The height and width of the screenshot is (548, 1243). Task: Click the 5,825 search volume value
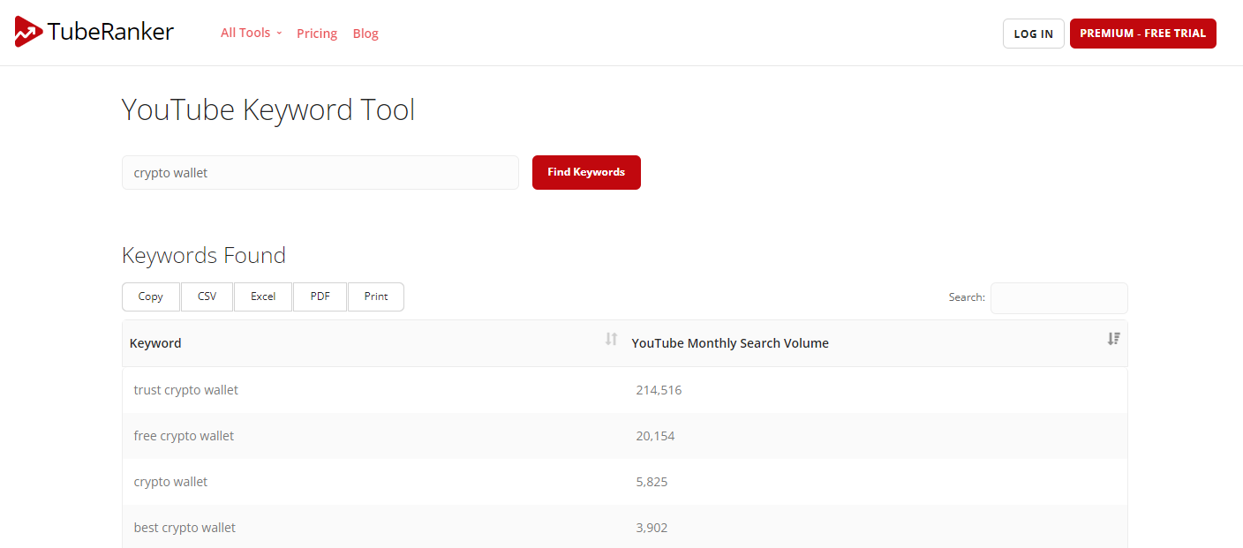point(652,482)
